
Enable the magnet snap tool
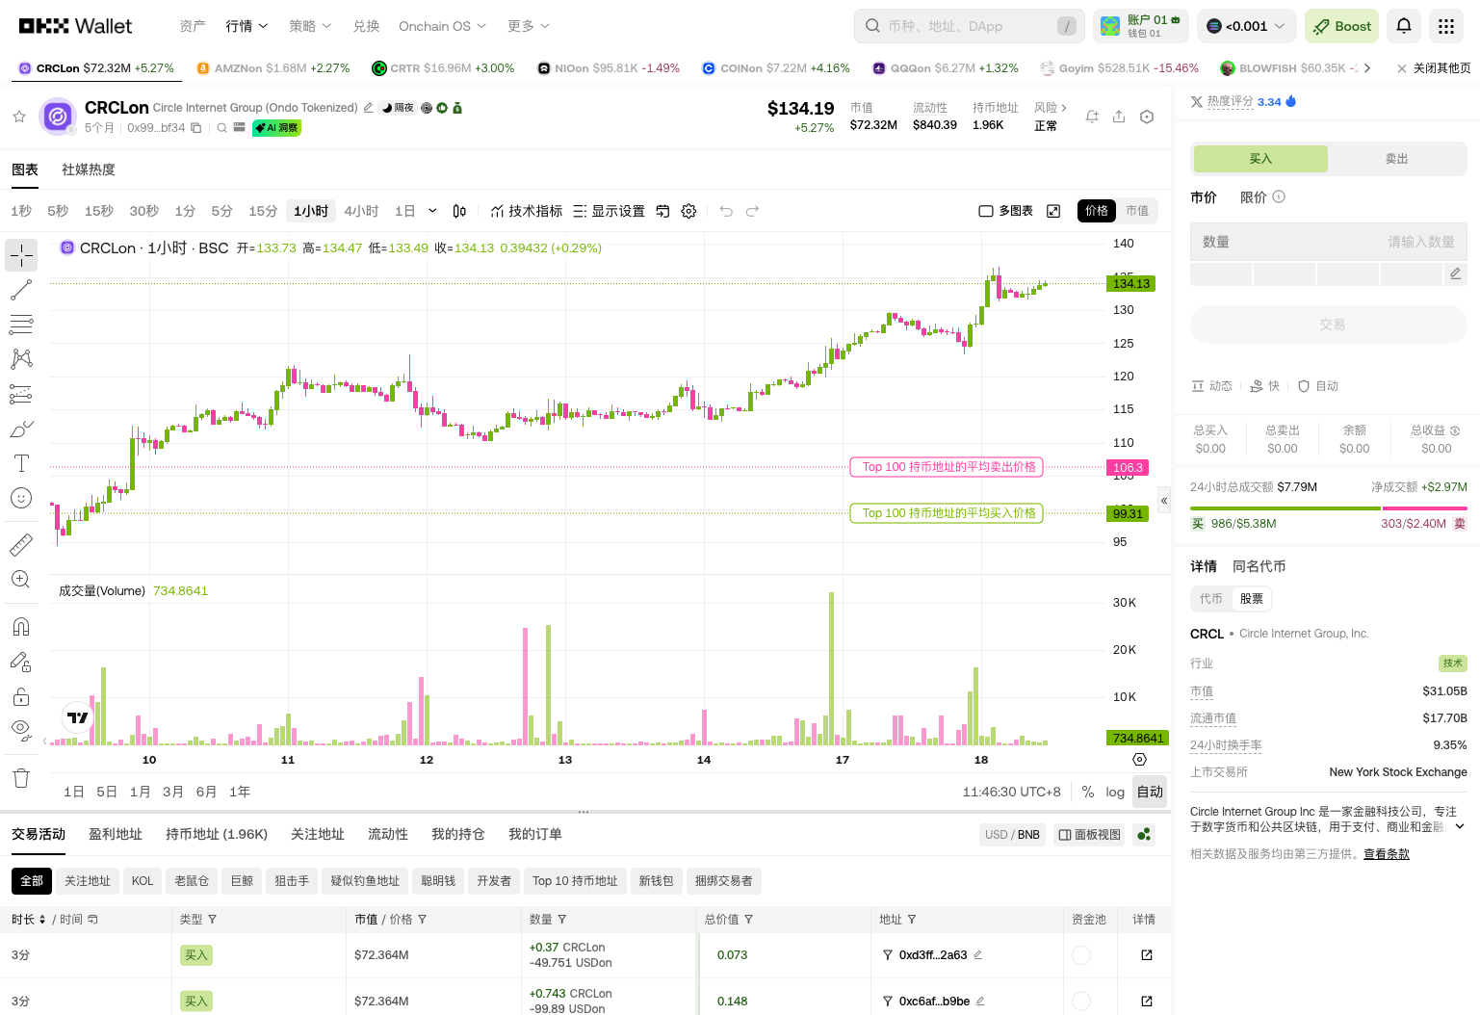[x=21, y=626]
